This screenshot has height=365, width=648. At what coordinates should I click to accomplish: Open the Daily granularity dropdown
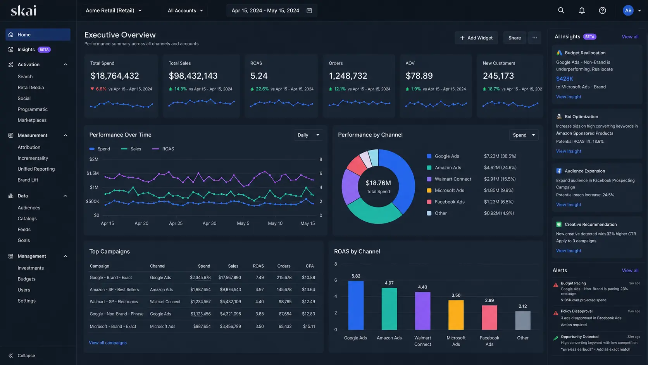(308, 135)
